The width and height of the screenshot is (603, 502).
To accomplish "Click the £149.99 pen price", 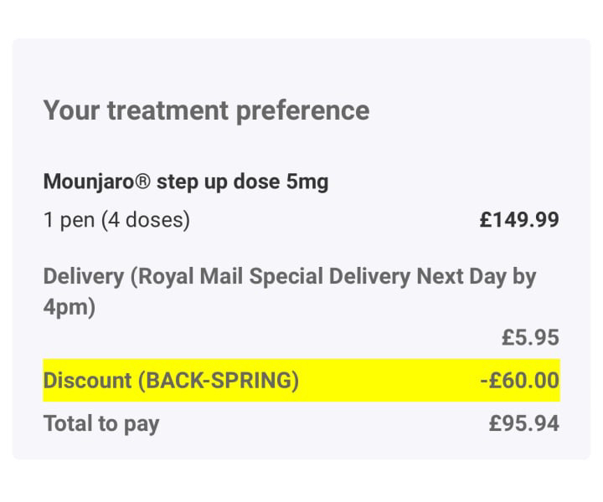I will click(518, 220).
